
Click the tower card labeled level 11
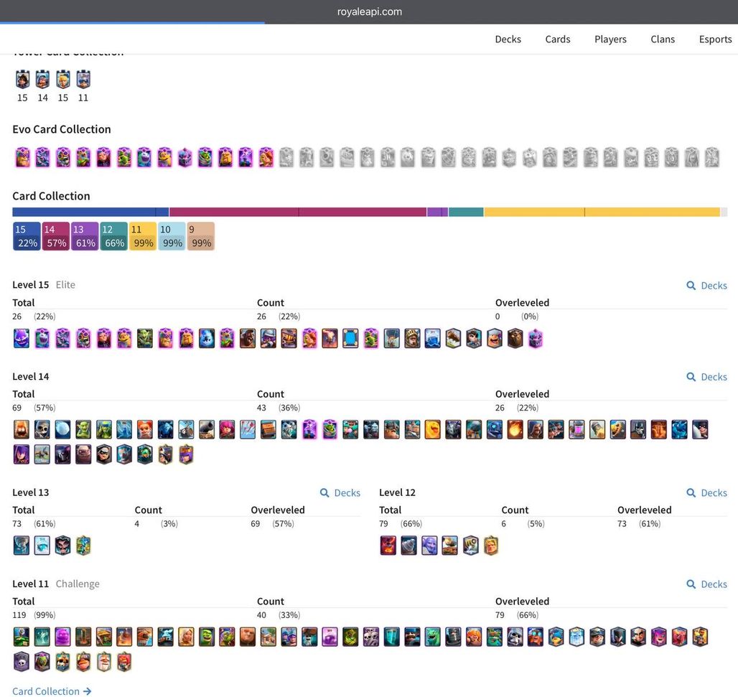(83, 80)
